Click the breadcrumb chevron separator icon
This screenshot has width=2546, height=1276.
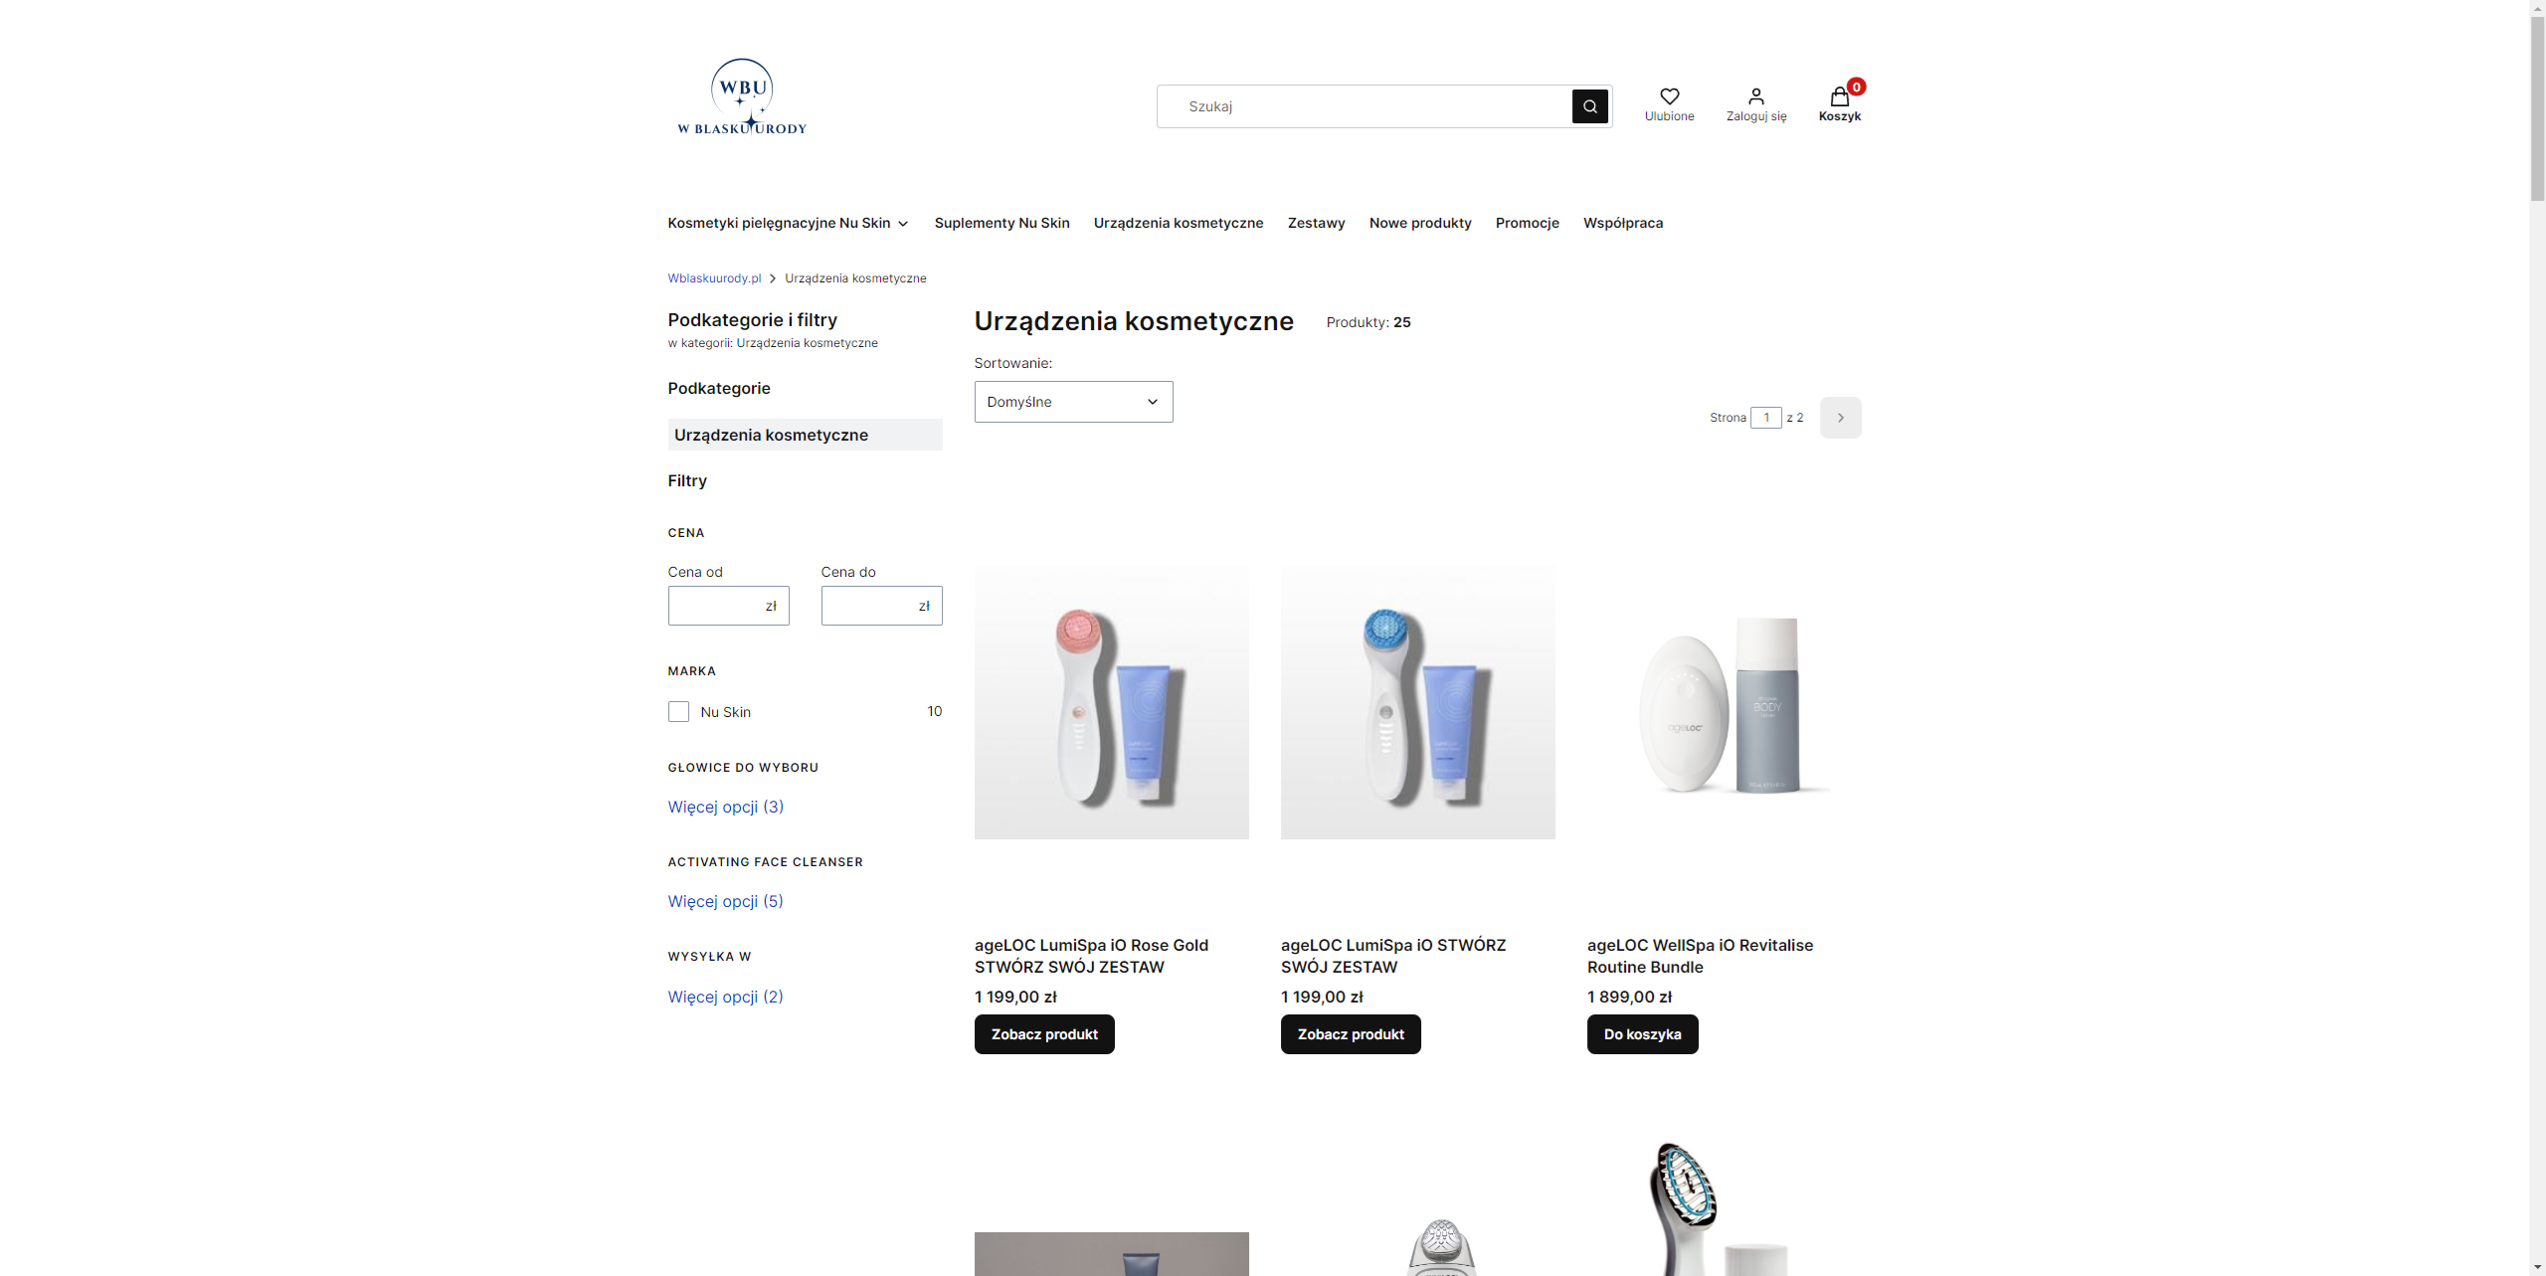[x=773, y=278]
